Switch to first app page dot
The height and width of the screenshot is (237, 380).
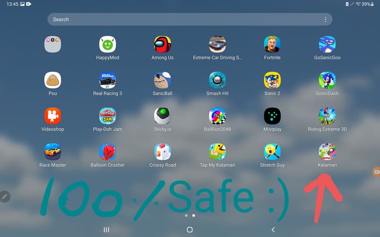coord(186,215)
